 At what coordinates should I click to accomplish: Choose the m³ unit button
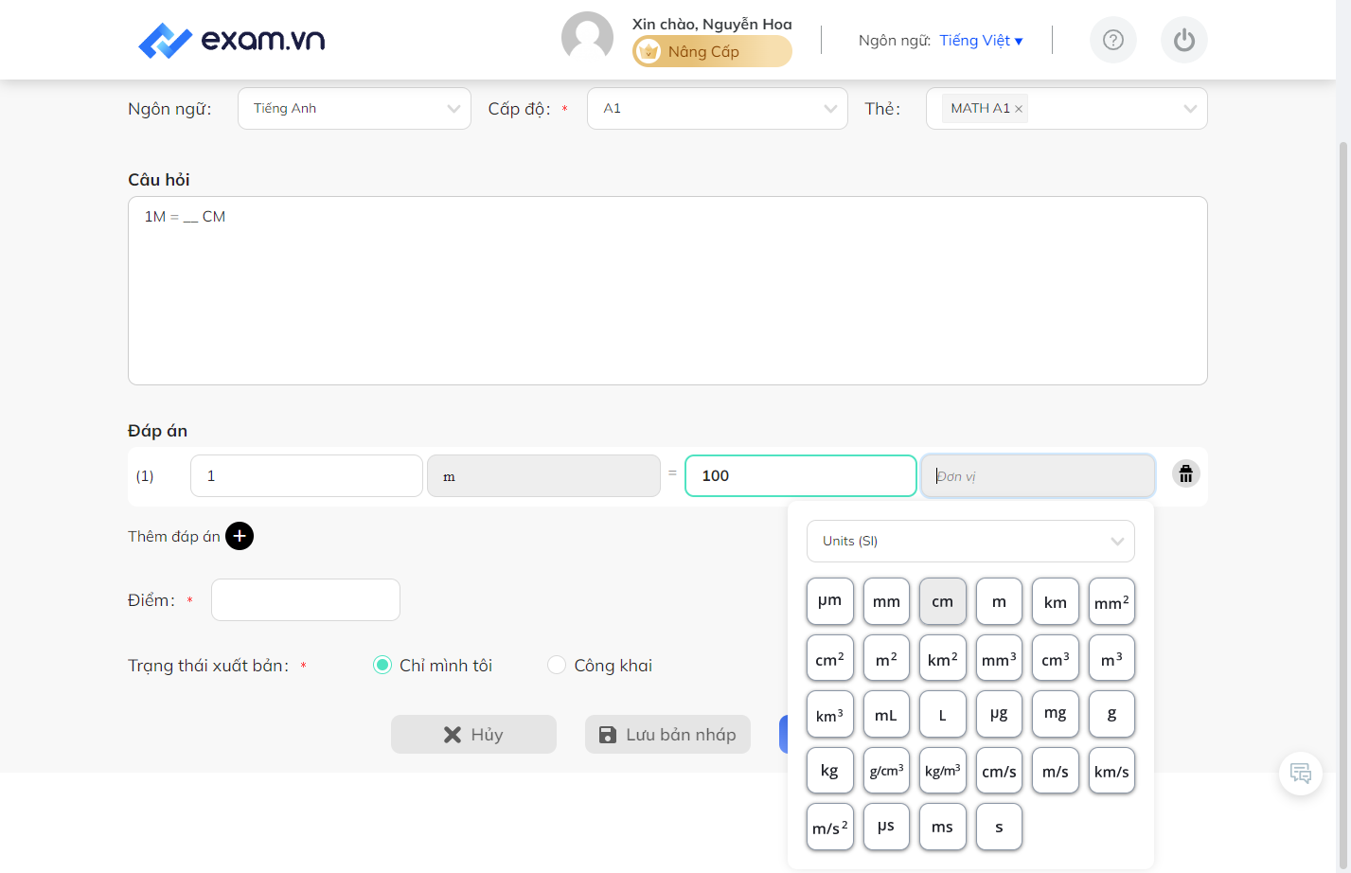[1111, 658]
